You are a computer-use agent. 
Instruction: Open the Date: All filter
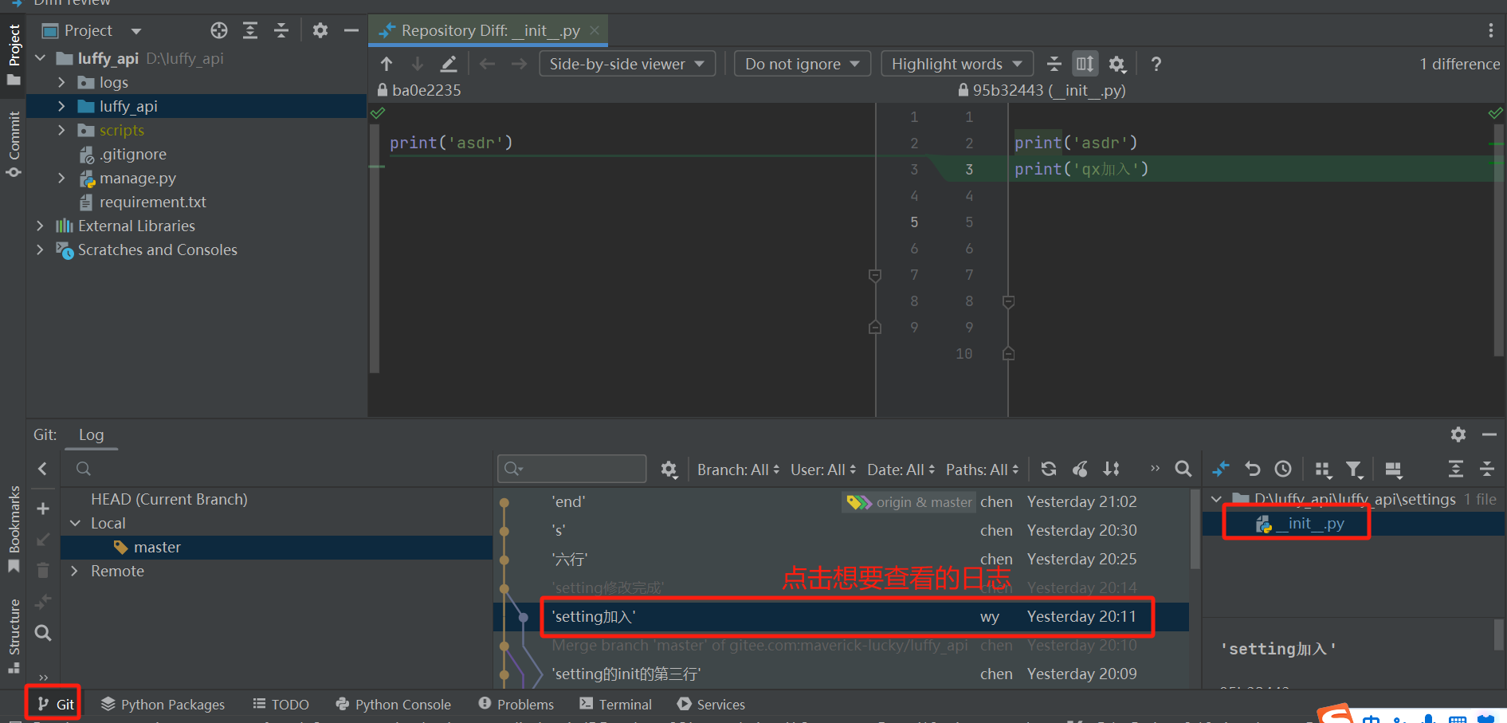[901, 470]
